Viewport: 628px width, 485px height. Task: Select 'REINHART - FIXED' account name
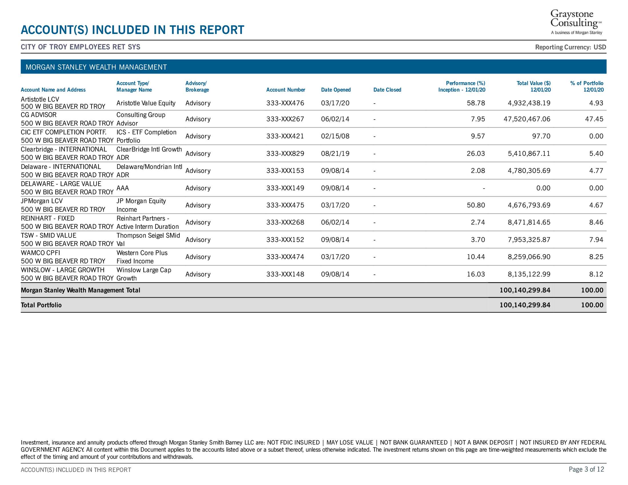[x=47, y=218]
